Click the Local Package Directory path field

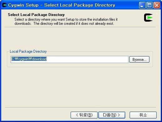point(69,59)
